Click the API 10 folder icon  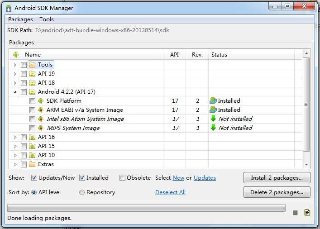[32, 155]
